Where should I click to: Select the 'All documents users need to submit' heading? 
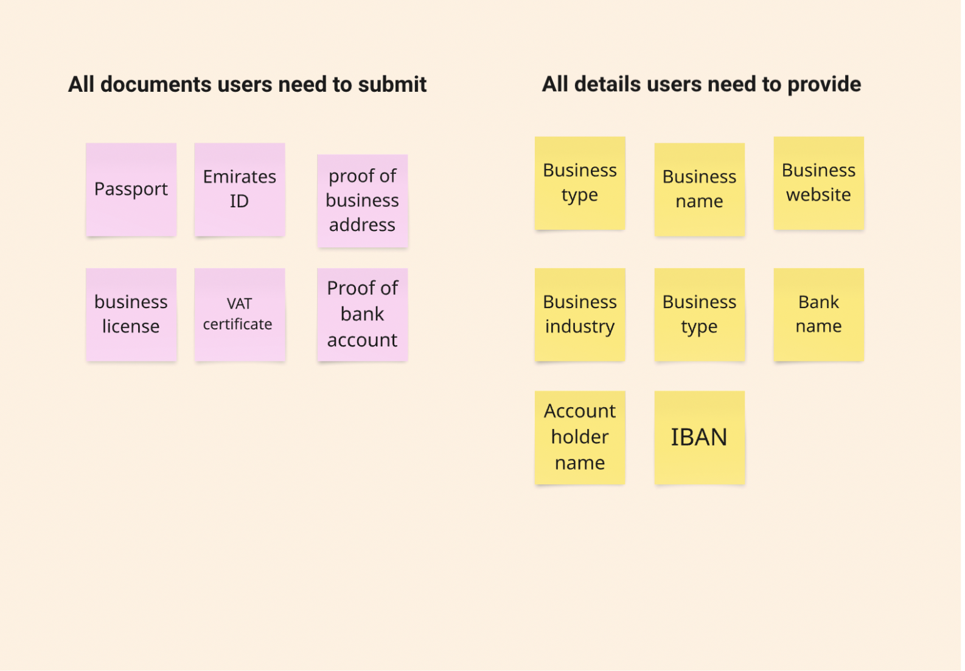click(247, 84)
